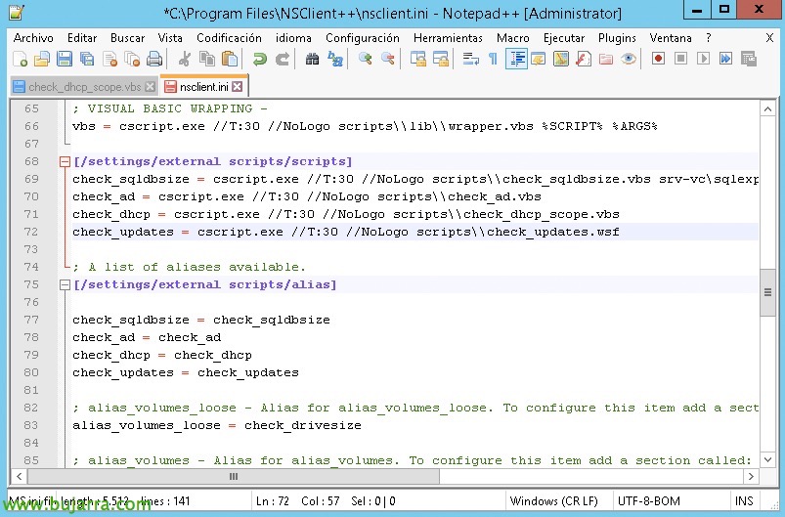Open the Buscar menu

click(128, 38)
